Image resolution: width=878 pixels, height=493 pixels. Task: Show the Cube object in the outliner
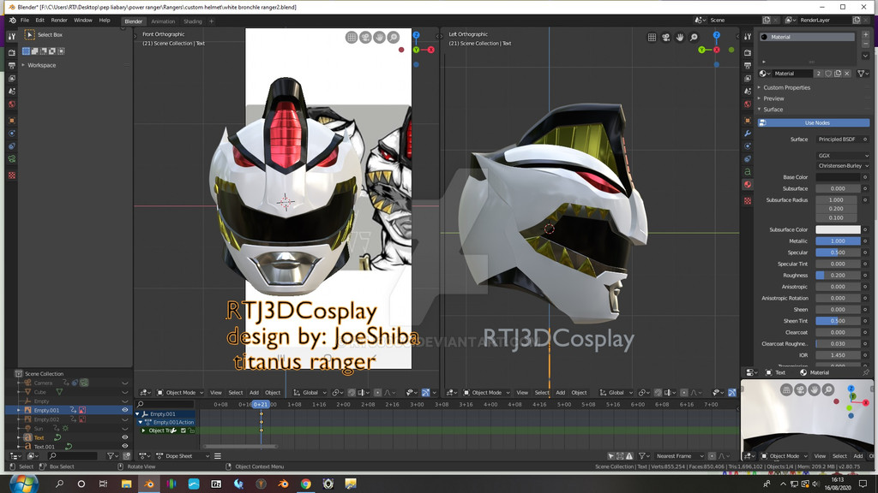click(125, 392)
